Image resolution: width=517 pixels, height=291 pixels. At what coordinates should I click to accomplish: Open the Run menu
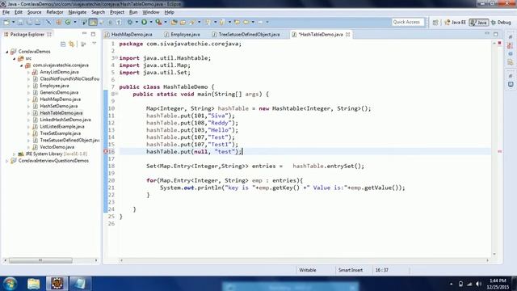click(x=133, y=12)
